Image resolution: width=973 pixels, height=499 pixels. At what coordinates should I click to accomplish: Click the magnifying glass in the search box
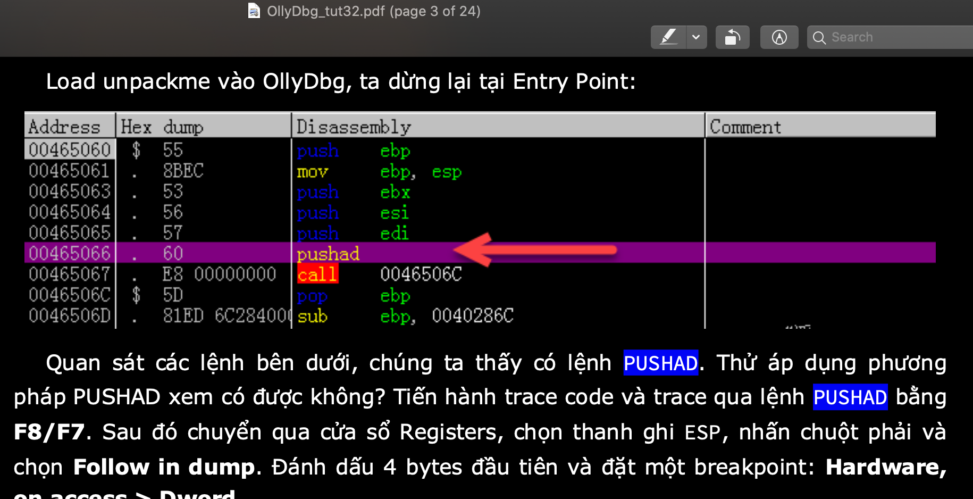[819, 37]
